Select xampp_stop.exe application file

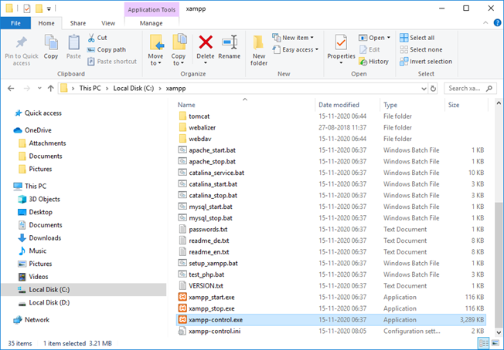[212, 308]
